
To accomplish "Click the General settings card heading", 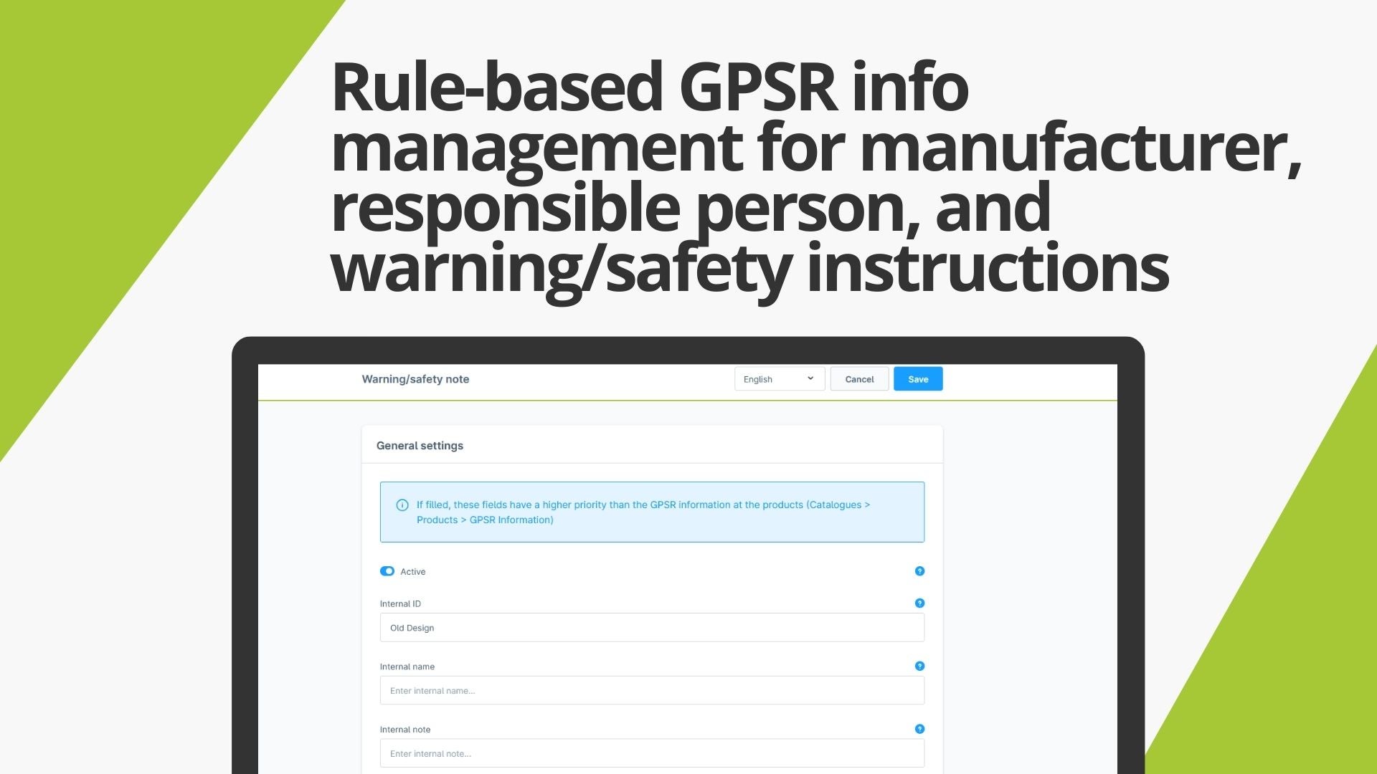I will coord(420,446).
